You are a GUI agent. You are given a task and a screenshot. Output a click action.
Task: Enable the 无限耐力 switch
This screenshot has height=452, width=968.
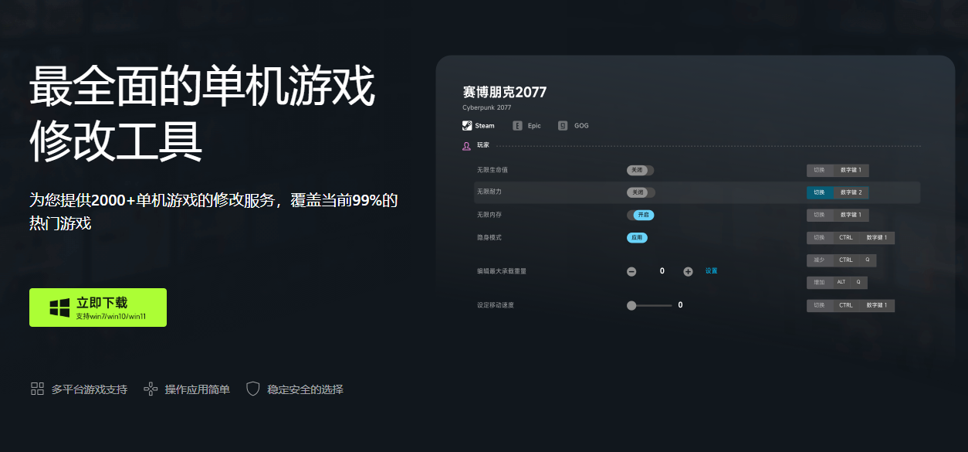(x=641, y=192)
